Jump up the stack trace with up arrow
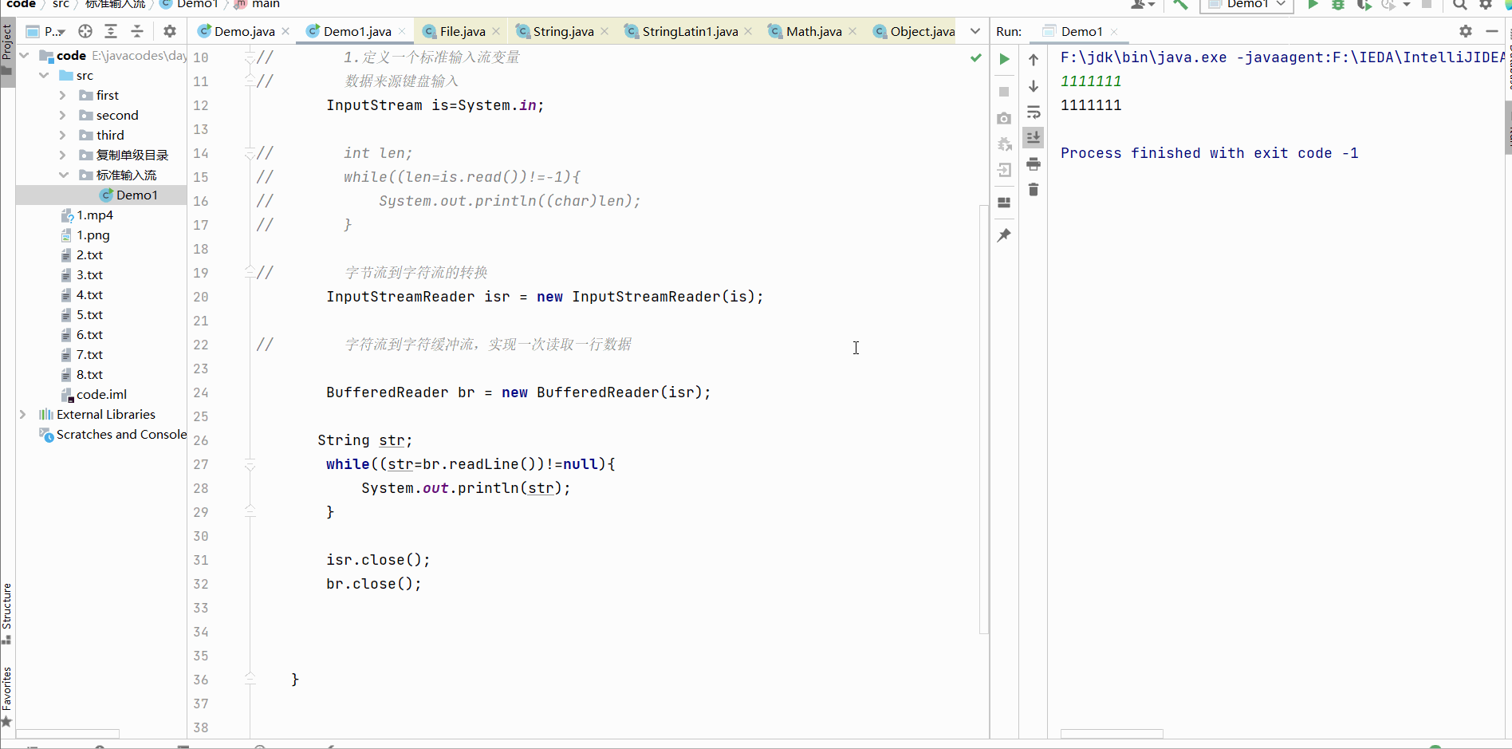The image size is (1512, 749). (x=1034, y=60)
